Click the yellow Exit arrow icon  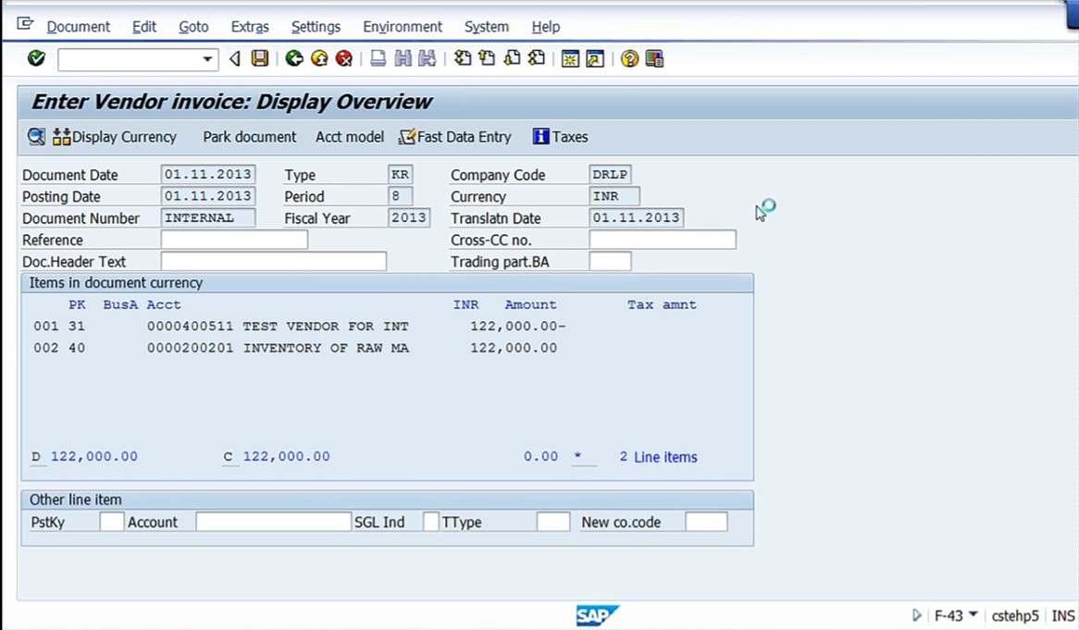click(x=319, y=59)
